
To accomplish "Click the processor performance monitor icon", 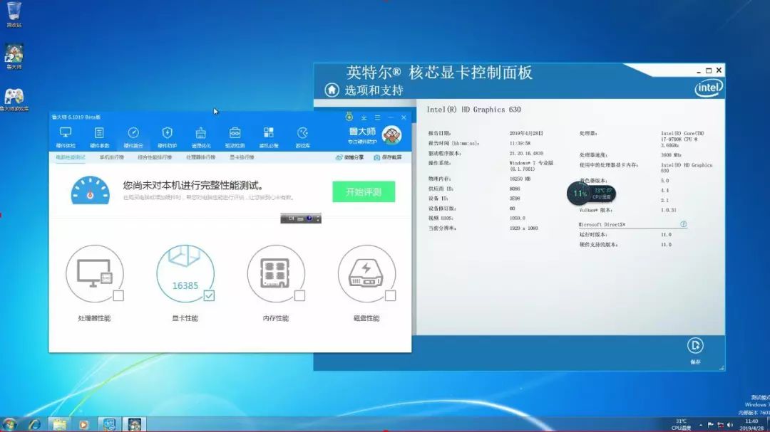I will pyautogui.click(x=95, y=273).
